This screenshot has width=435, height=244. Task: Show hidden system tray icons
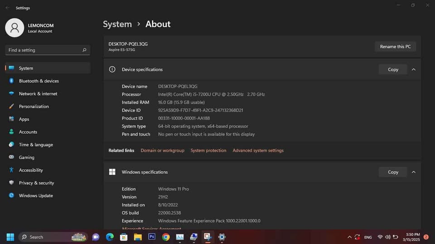[349, 237]
